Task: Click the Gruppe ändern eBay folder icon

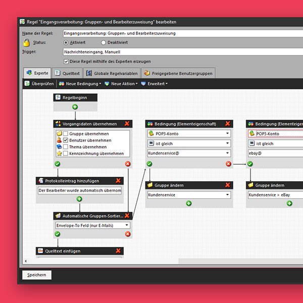Action: point(250,185)
